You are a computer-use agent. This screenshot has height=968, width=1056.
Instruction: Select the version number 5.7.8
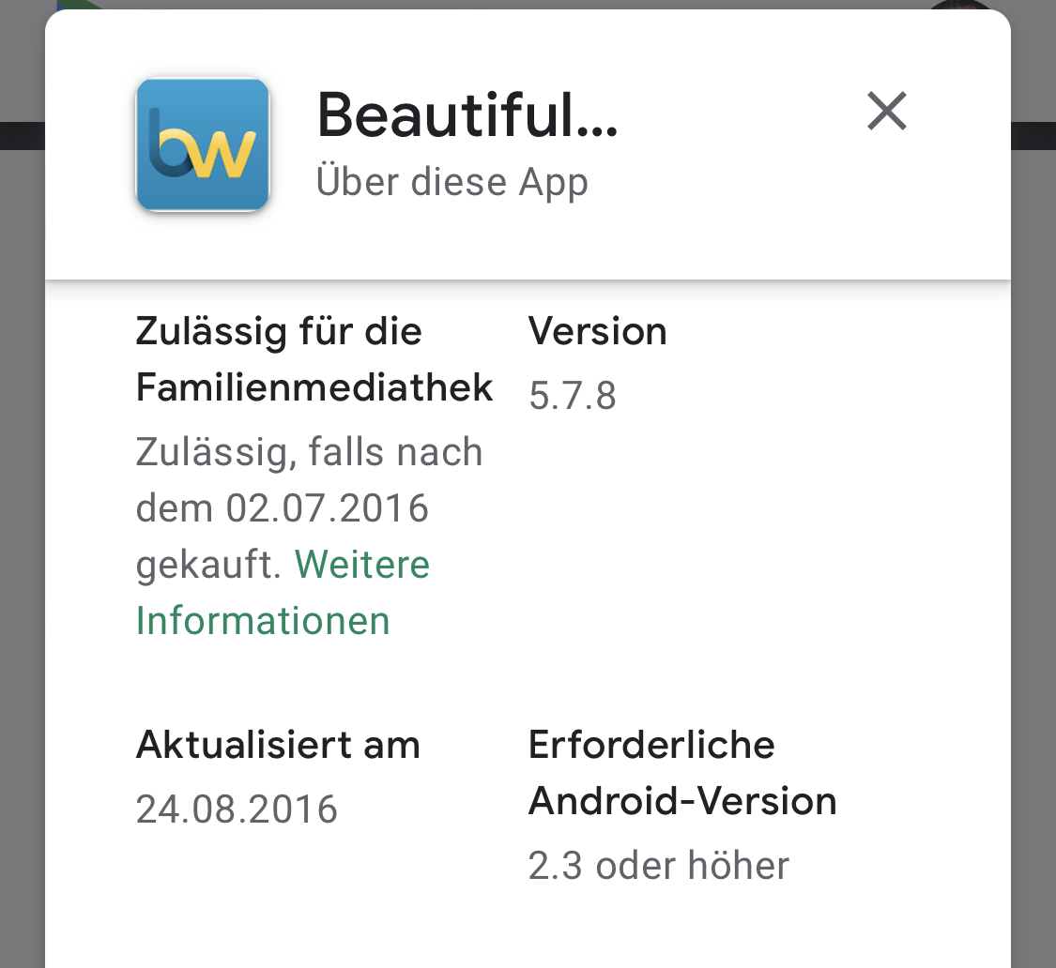click(572, 396)
